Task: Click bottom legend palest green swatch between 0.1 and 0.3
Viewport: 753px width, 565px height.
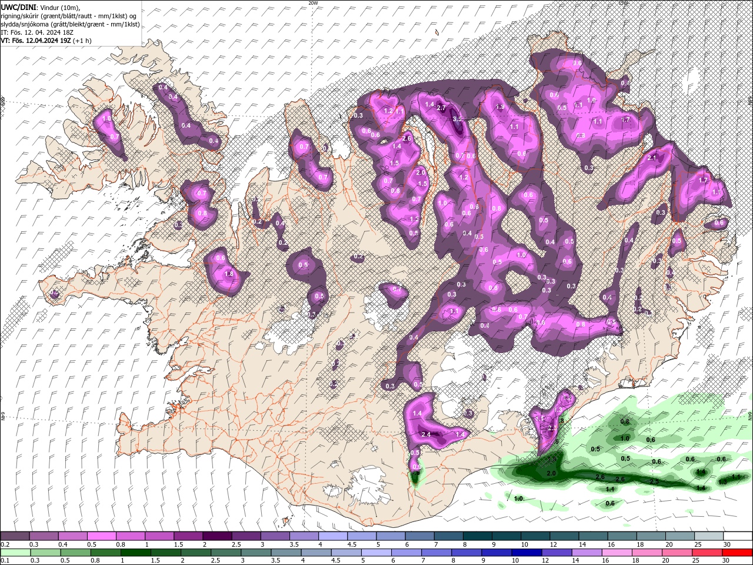Action: coord(14,552)
